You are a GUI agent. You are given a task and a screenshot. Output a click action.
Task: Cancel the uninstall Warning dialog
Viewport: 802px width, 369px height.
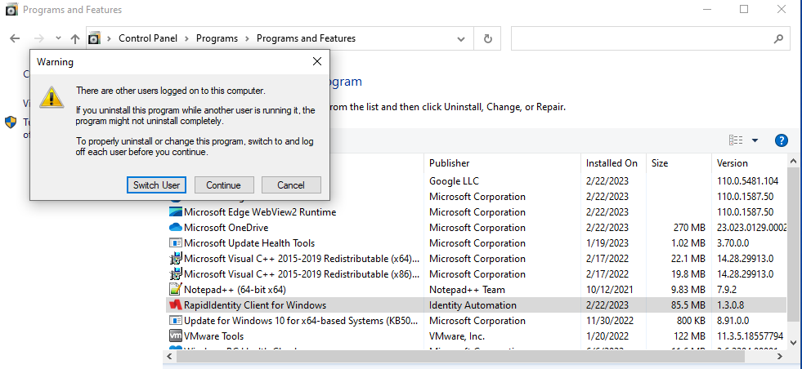tap(291, 185)
